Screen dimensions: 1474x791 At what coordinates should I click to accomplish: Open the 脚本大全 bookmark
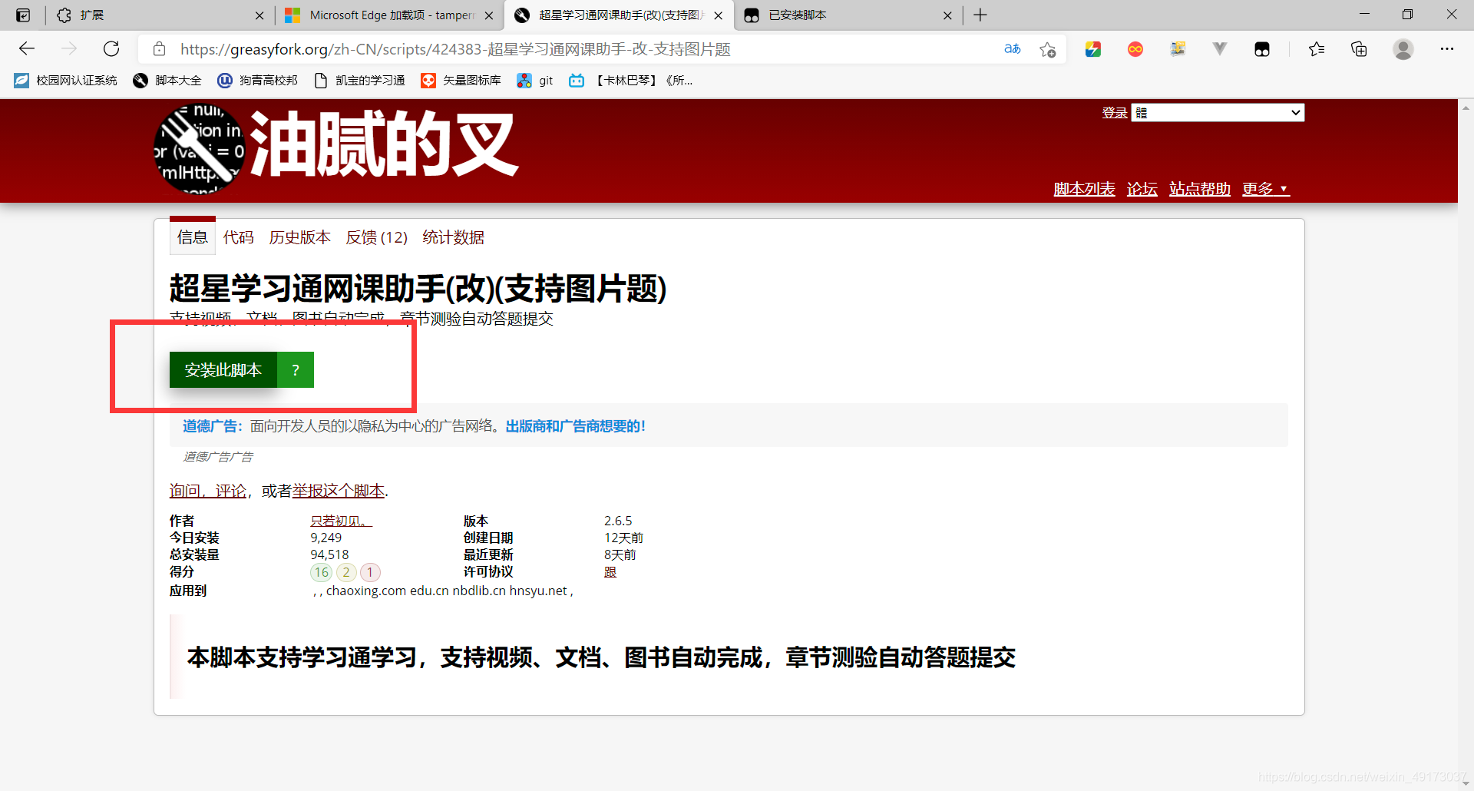point(167,81)
